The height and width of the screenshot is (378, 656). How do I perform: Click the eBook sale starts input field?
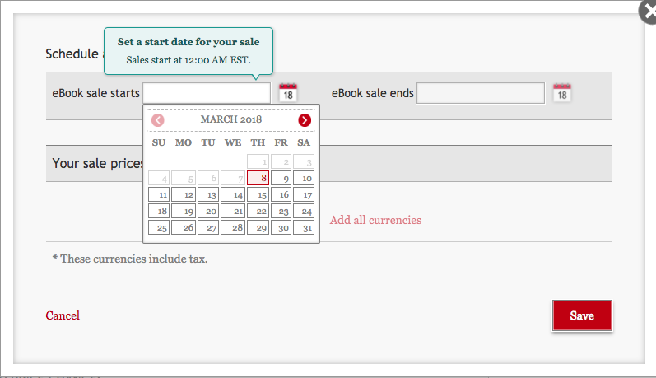pyautogui.click(x=207, y=93)
